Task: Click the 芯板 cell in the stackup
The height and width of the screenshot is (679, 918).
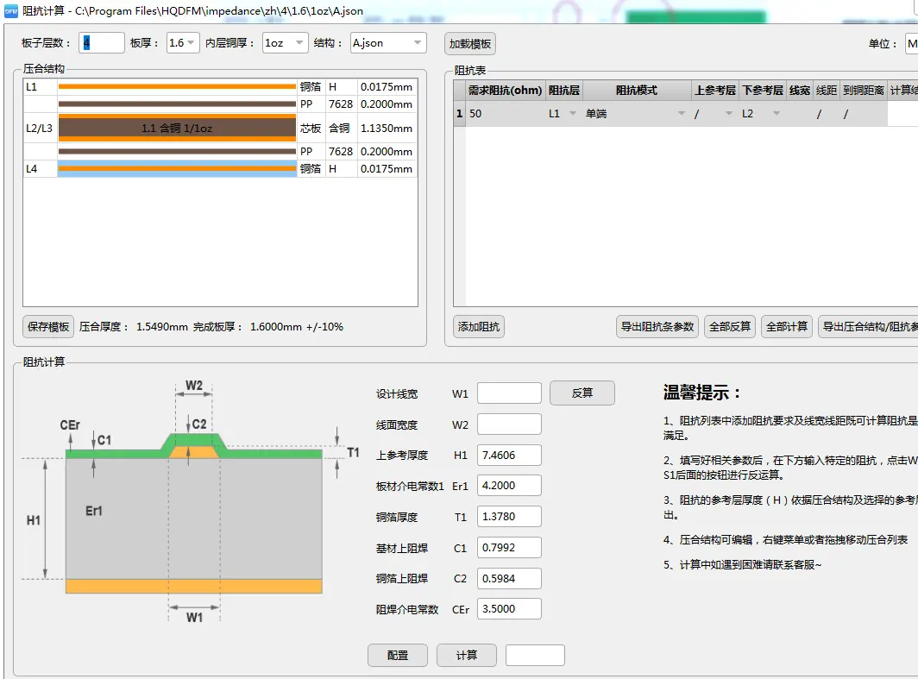Action: pos(311,129)
